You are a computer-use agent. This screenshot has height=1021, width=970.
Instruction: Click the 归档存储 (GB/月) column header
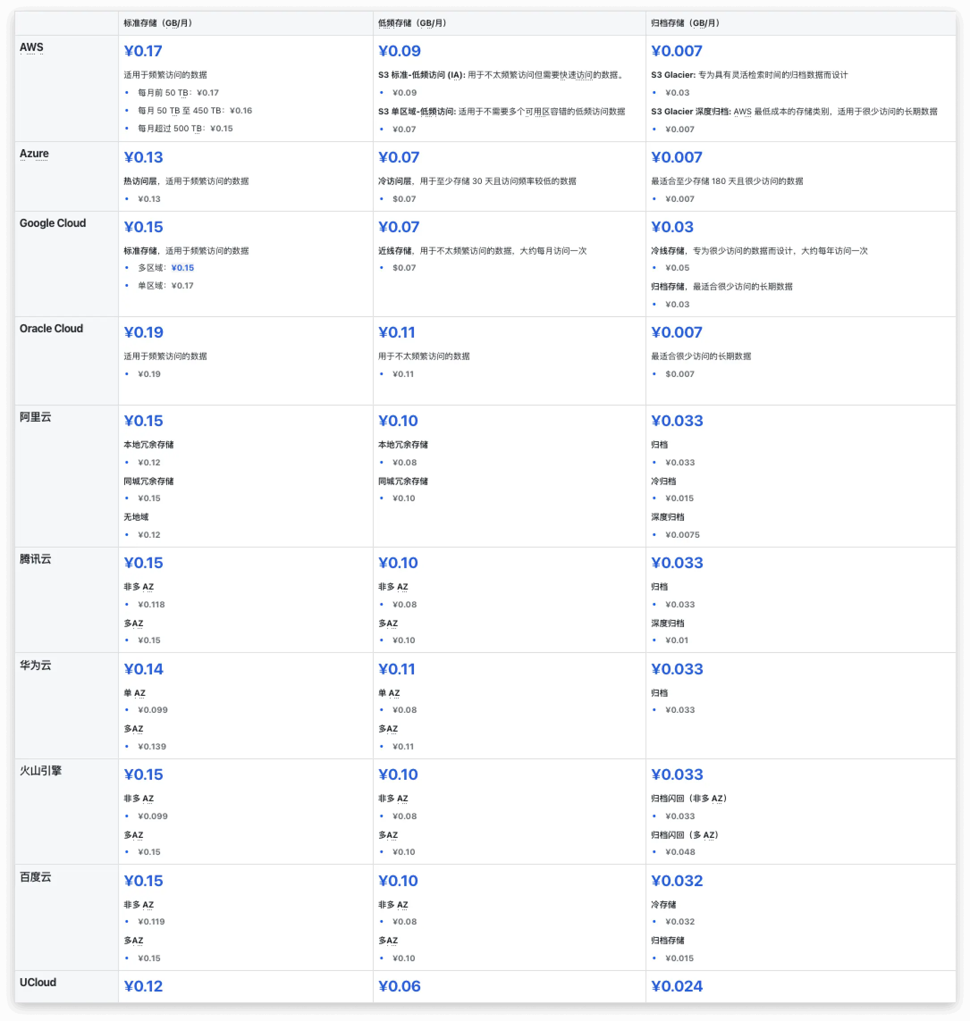click(x=685, y=23)
